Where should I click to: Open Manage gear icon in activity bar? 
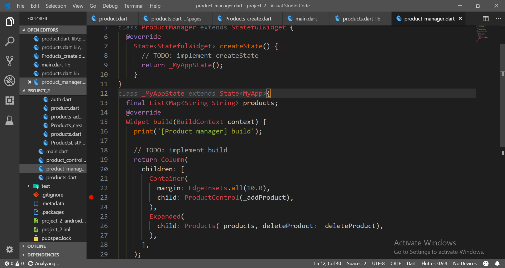(10, 249)
